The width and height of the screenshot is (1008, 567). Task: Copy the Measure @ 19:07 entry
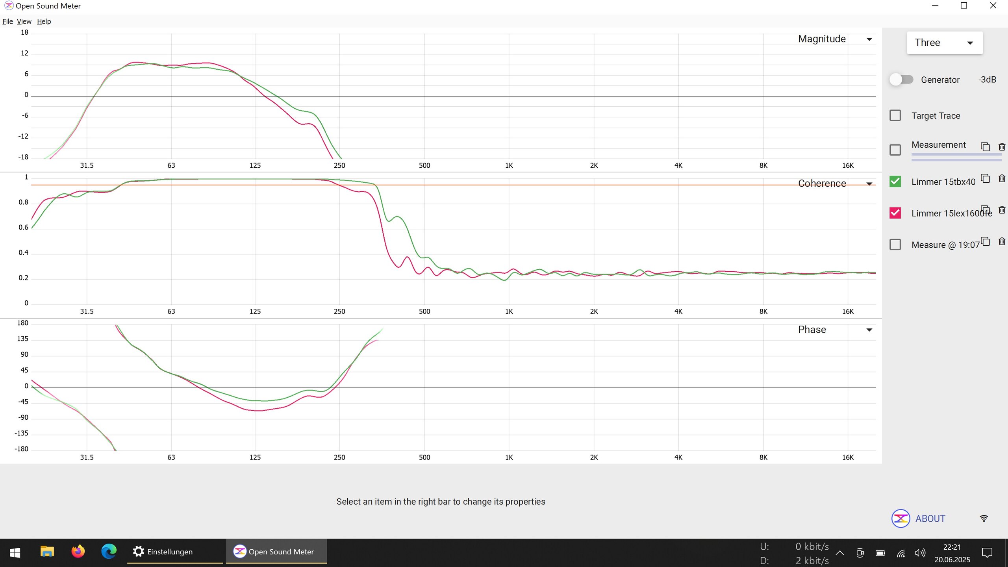tap(985, 241)
